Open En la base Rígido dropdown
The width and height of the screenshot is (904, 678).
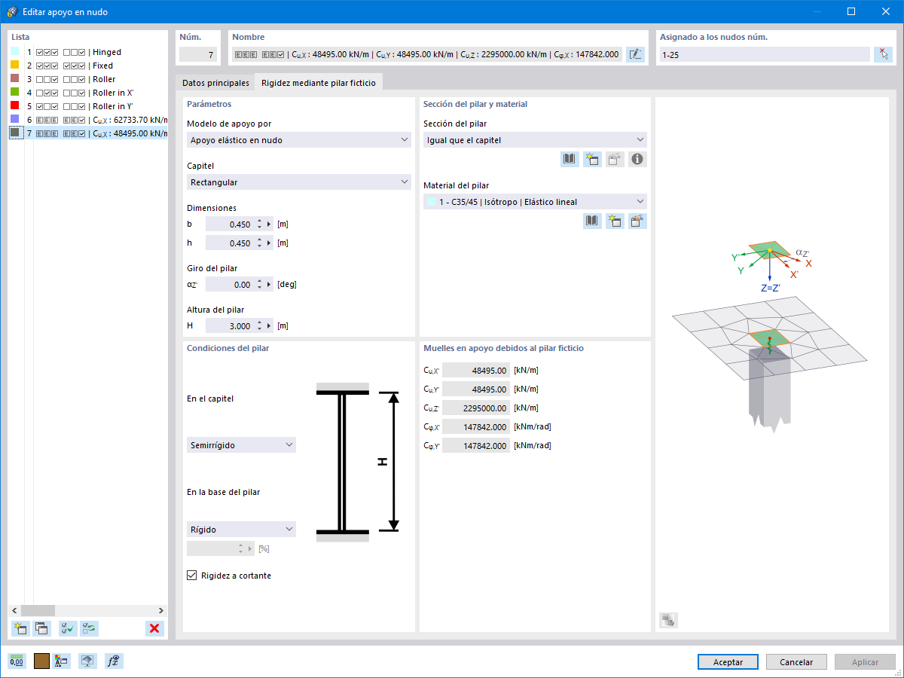pyautogui.click(x=241, y=530)
